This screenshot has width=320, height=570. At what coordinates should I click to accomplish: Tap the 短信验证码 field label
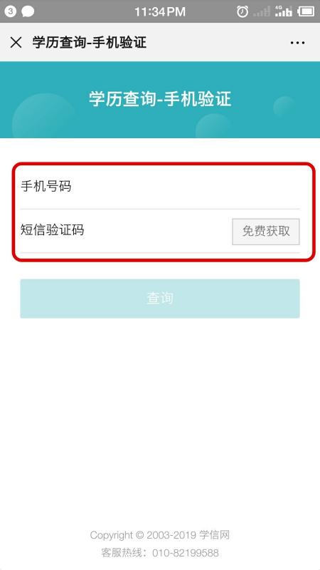pyautogui.click(x=52, y=230)
